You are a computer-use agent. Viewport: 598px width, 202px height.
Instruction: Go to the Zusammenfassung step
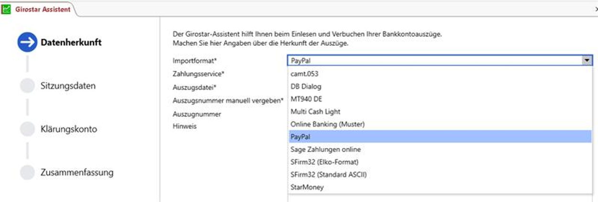77,172
